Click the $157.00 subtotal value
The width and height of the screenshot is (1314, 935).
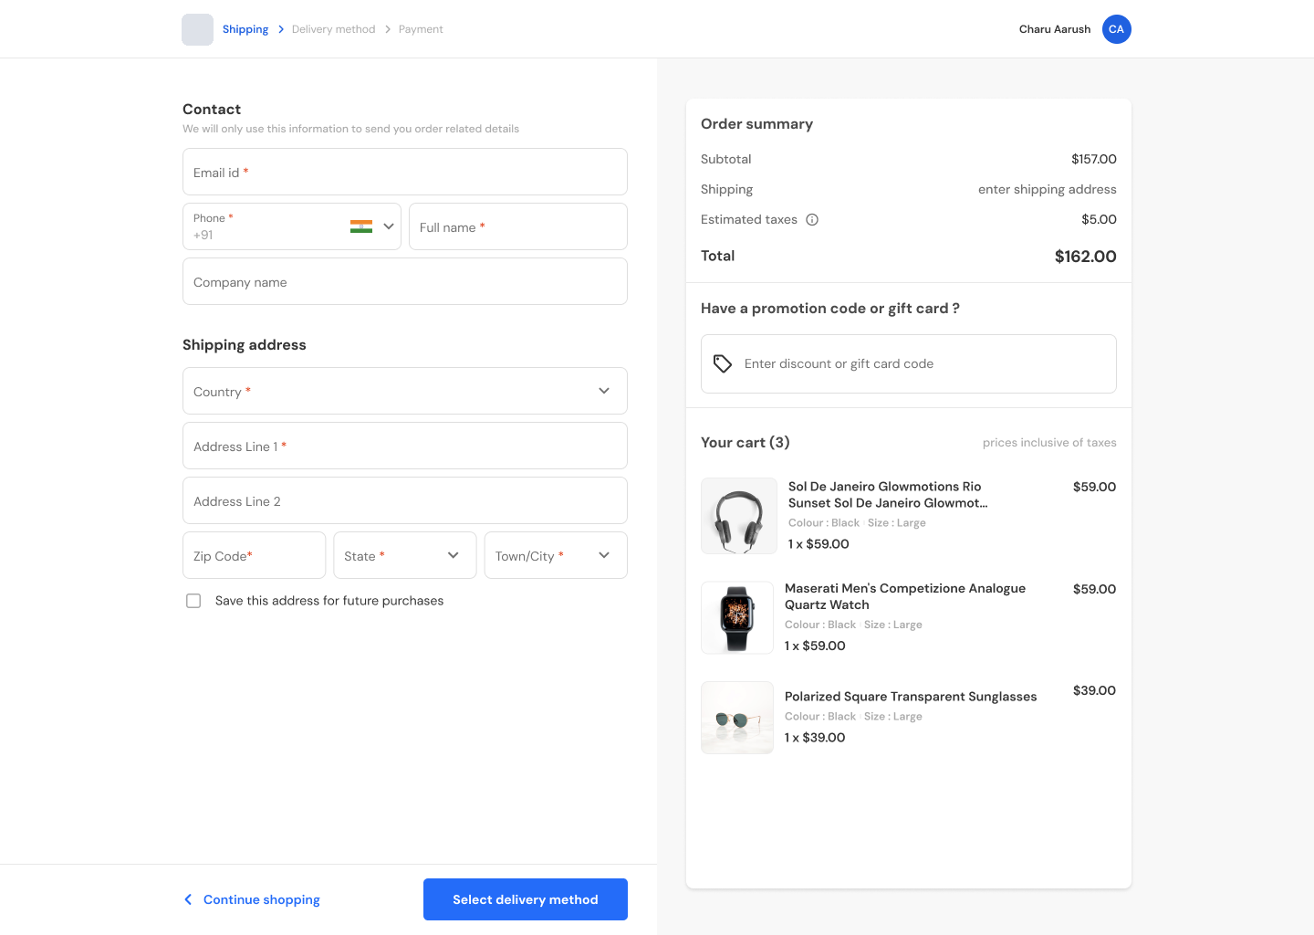pyautogui.click(x=1094, y=159)
